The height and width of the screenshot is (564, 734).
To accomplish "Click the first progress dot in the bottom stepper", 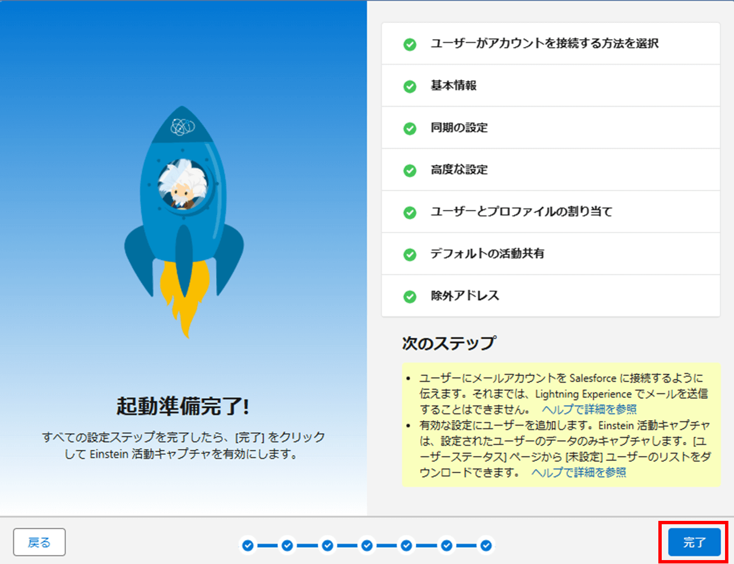I will tap(247, 544).
